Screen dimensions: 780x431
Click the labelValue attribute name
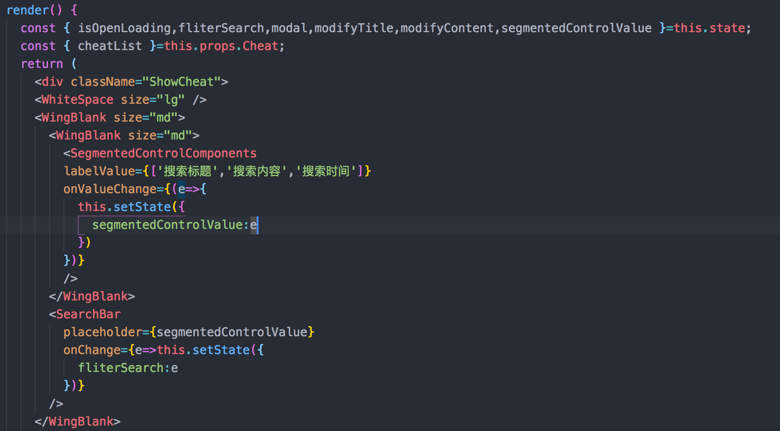[x=99, y=171]
